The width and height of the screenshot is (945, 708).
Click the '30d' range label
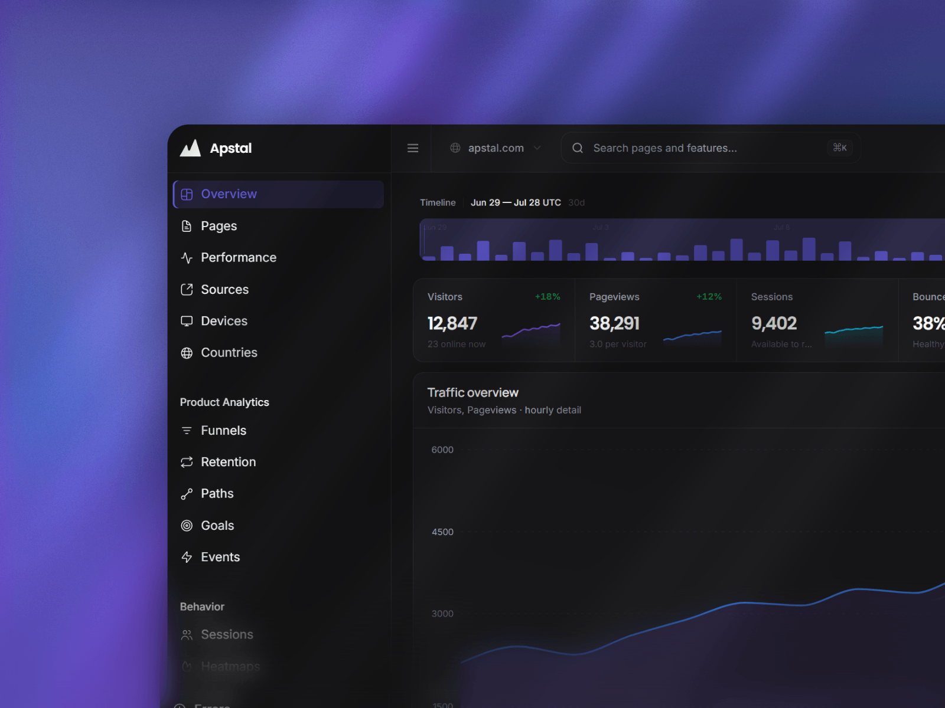tap(576, 202)
